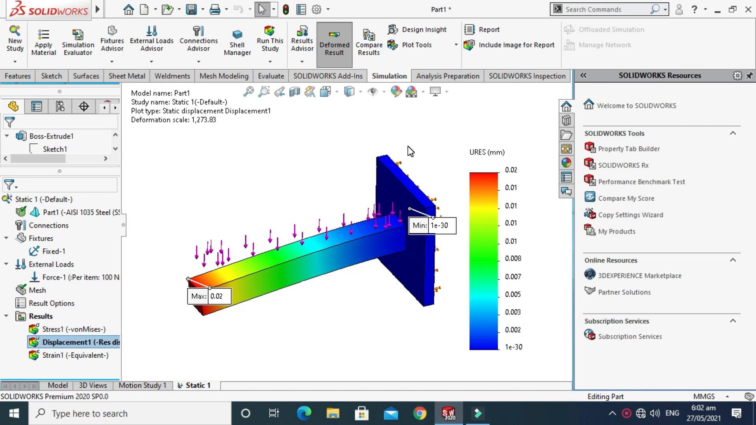Pin the SOLIDWORKS Resources task pane
The width and height of the screenshot is (756, 425).
click(x=749, y=76)
